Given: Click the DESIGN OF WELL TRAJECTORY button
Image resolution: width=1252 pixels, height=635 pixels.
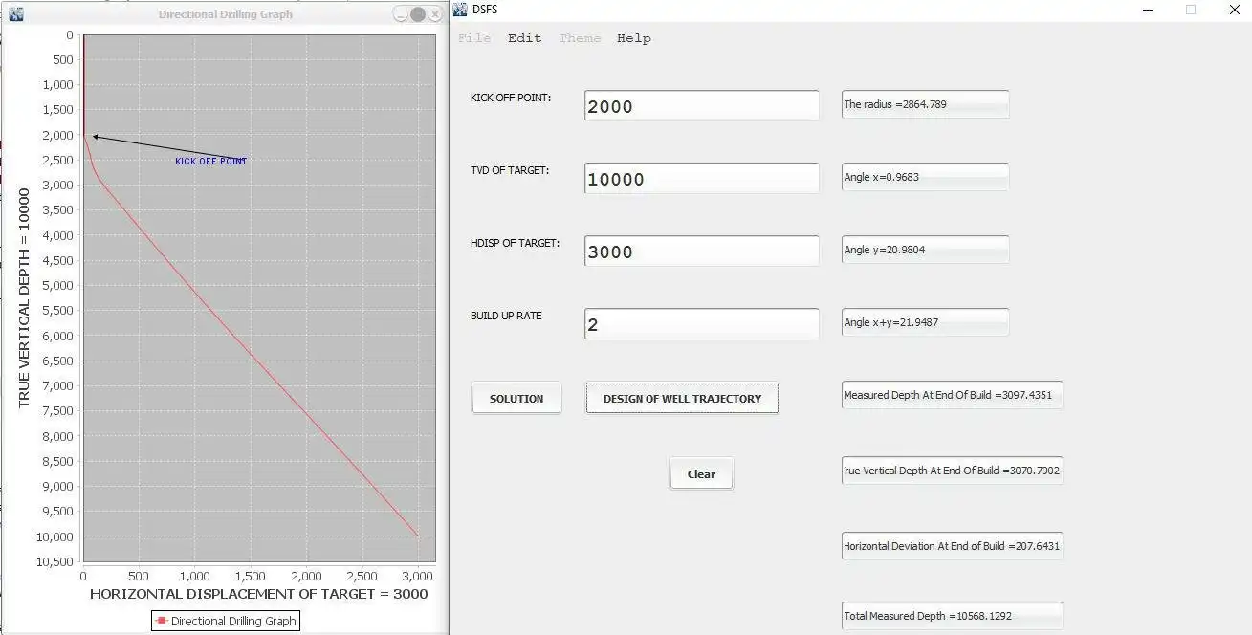Looking at the screenshot, I should [x=682, y=399].
